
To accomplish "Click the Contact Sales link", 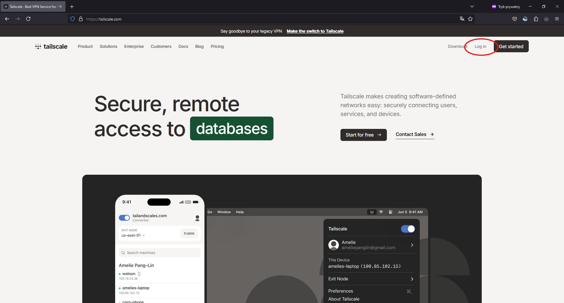I will pyautogui.click(x=415, y=134).
